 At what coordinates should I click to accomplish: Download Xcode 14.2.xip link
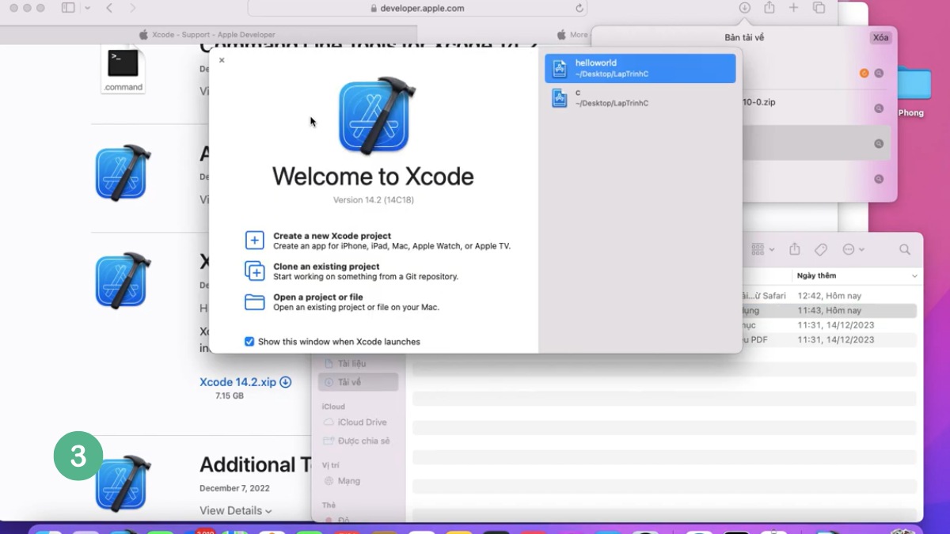coord(245,382)
